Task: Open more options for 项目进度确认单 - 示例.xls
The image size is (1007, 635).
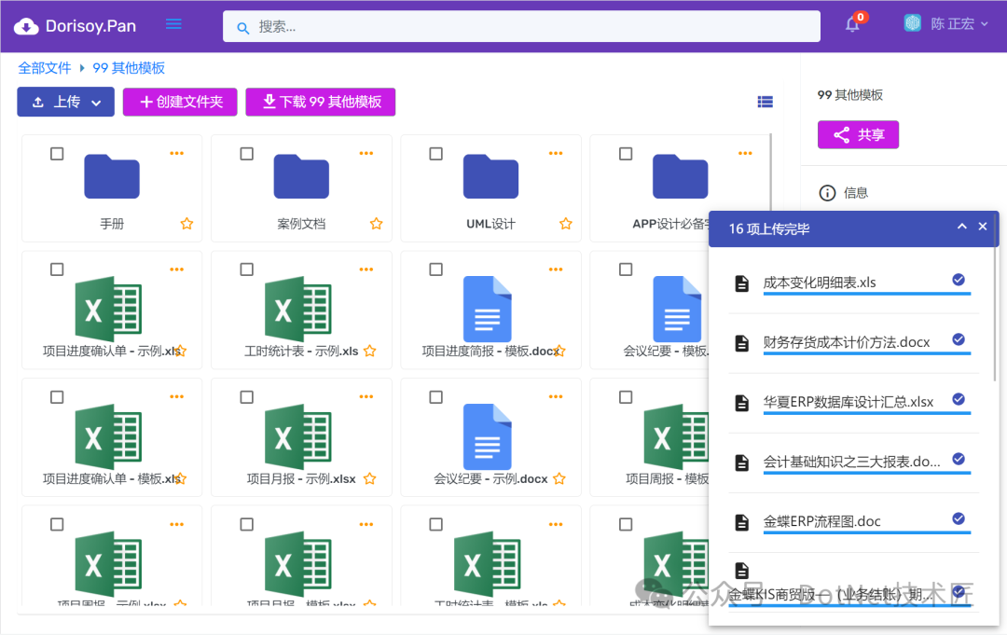Action: tap(176, 269)
